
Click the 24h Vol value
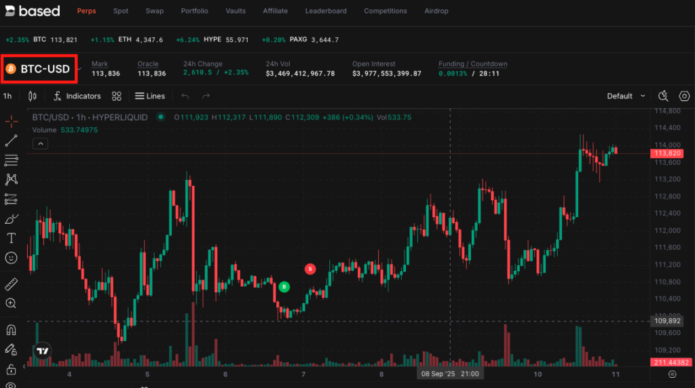[x=300, y=73]
